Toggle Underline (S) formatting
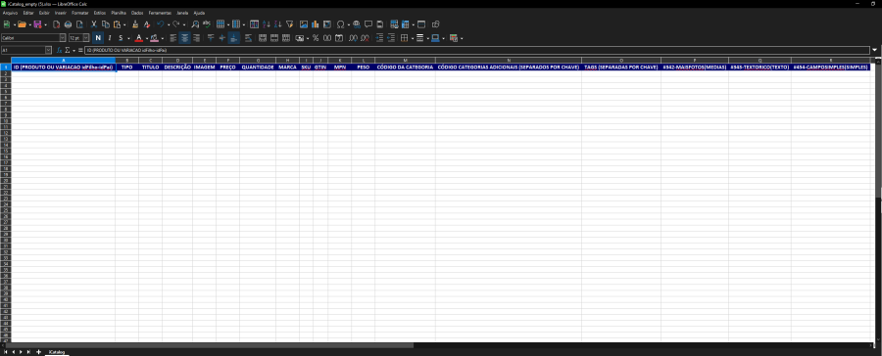 pos(121,38)
